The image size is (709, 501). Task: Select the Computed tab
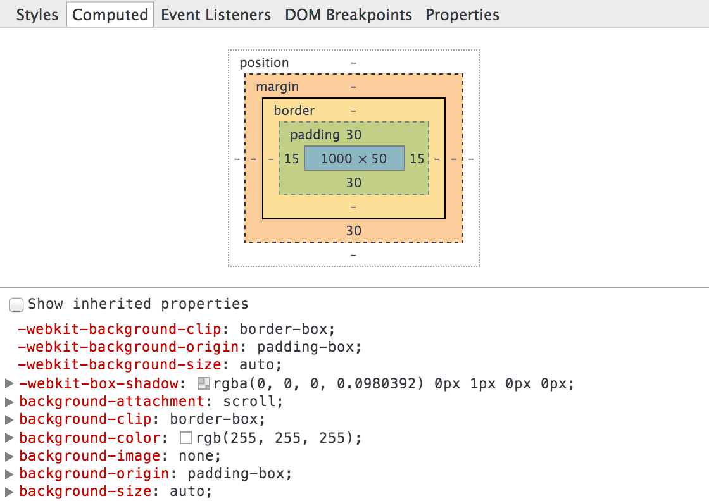point(110,15)
